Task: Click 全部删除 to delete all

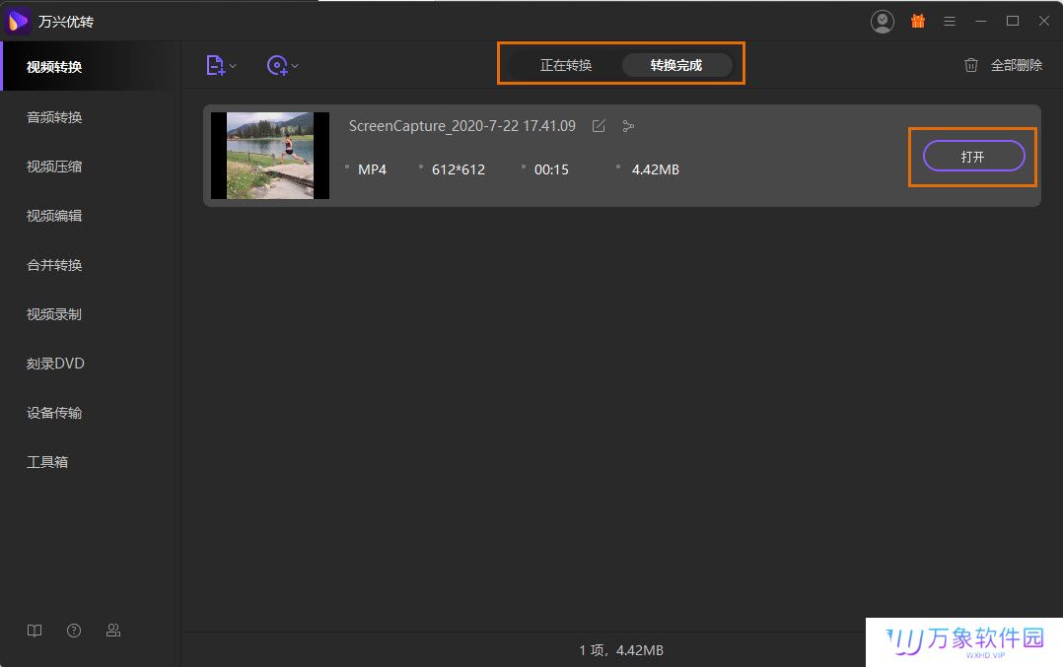Action: click(x=1017, y=65)
